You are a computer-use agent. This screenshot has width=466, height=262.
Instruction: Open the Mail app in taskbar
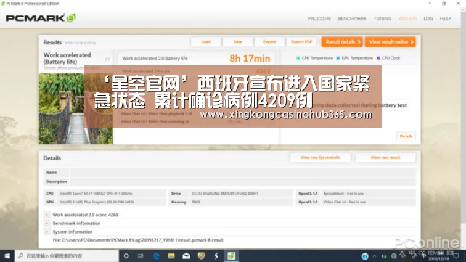(x=186, y=256)
